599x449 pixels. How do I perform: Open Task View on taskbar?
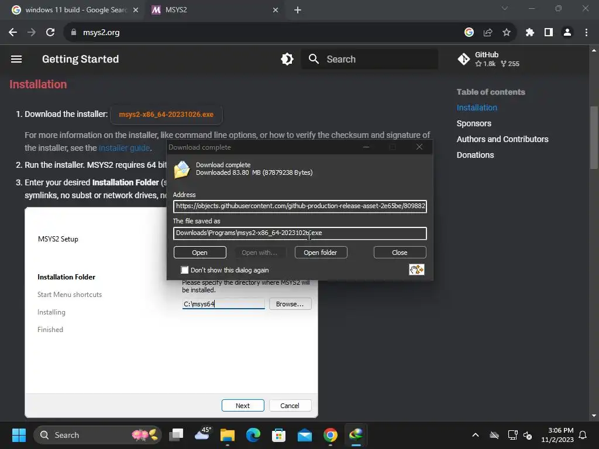177,435
